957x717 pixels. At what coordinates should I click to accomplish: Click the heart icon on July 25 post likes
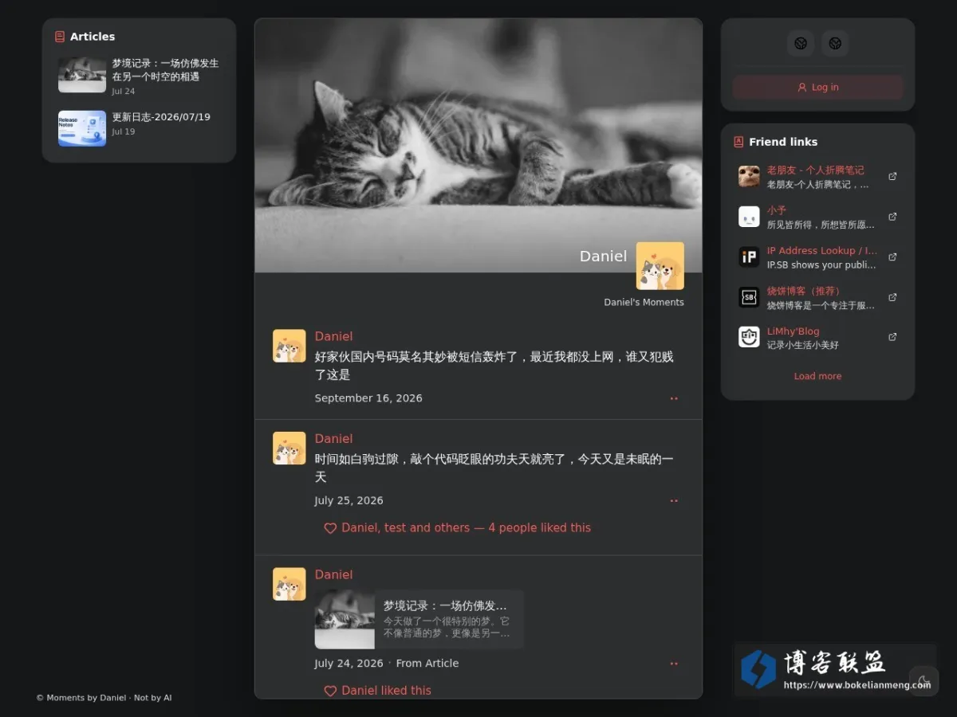(330, 528)
